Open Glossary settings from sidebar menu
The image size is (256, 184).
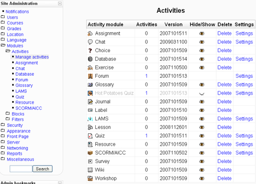[24, 85]
